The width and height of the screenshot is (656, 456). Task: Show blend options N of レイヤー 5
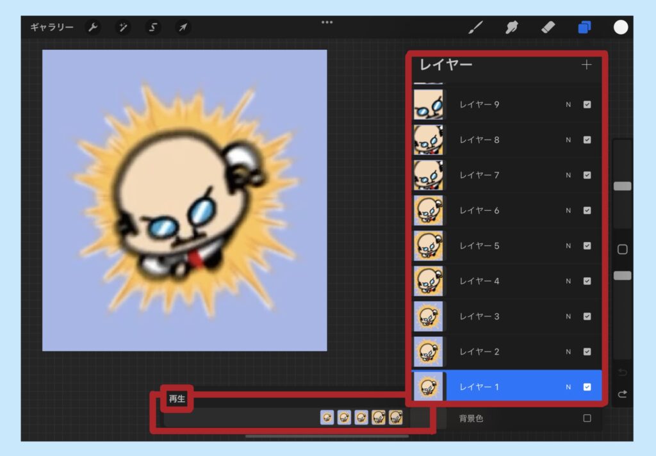[568, 245]
